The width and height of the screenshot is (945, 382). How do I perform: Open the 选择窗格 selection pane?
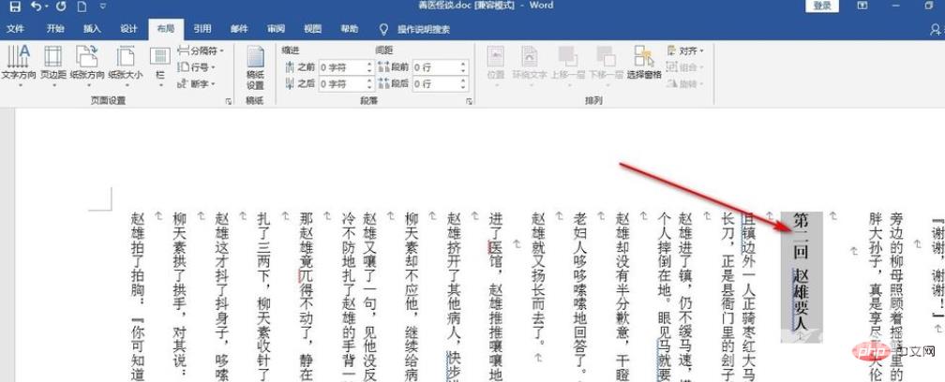click(x=644, y=63)
